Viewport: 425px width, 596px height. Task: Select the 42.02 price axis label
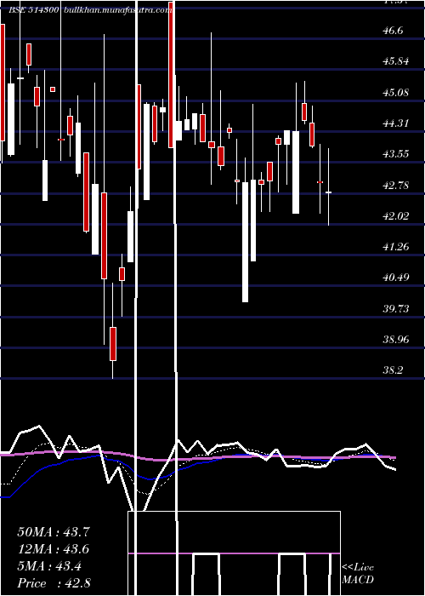coord(396,216)
